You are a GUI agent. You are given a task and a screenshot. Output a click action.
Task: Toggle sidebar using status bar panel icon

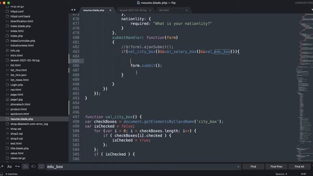1,174
